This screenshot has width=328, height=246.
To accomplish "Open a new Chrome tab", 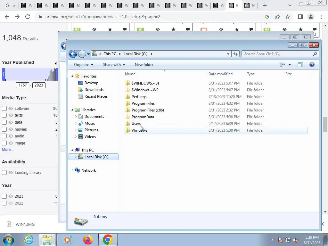I will (265, 5).
